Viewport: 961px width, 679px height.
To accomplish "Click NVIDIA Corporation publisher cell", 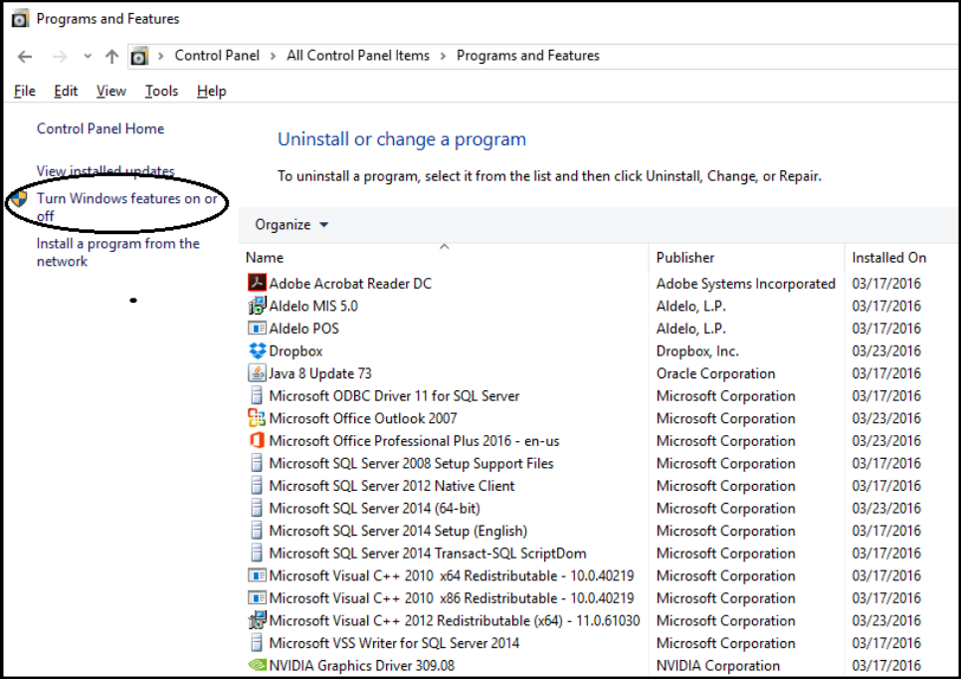I will pos(717,665).
